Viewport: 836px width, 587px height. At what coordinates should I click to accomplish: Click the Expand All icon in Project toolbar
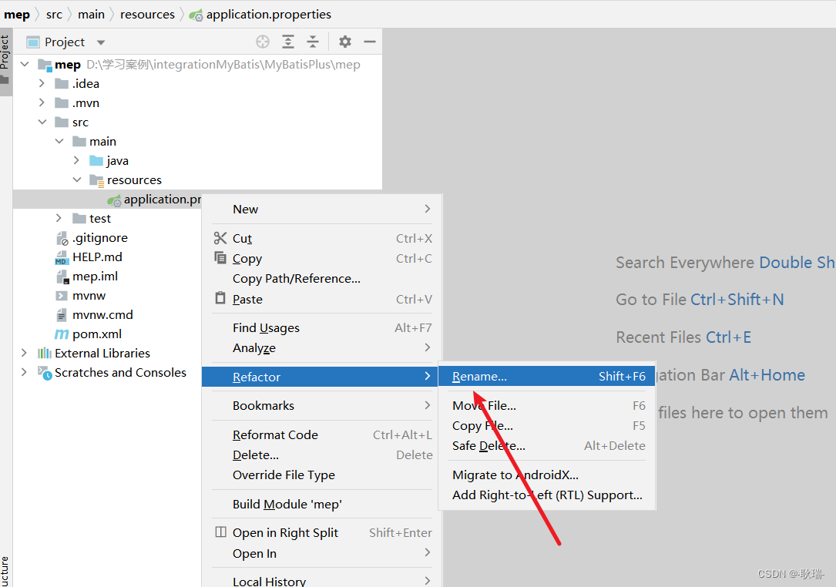[x=288, y=42]
